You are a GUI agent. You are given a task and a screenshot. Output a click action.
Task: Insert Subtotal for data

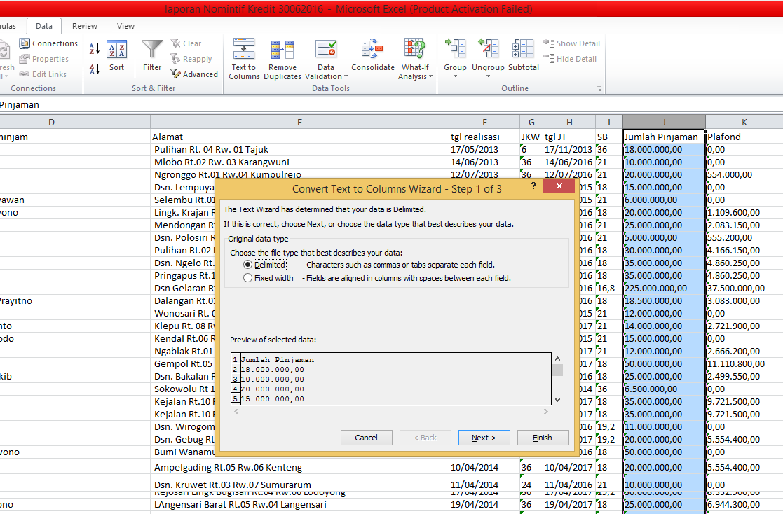(x=524, y=56)
